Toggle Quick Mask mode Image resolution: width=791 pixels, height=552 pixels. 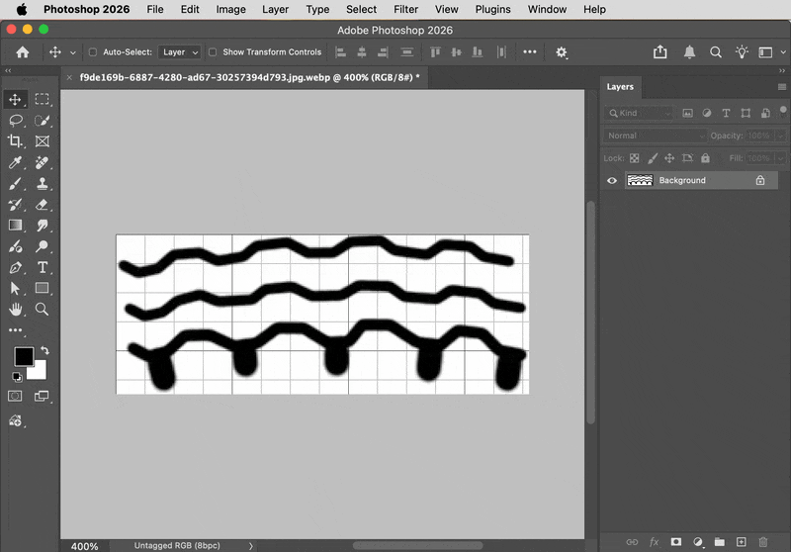[x=15, y=396]
